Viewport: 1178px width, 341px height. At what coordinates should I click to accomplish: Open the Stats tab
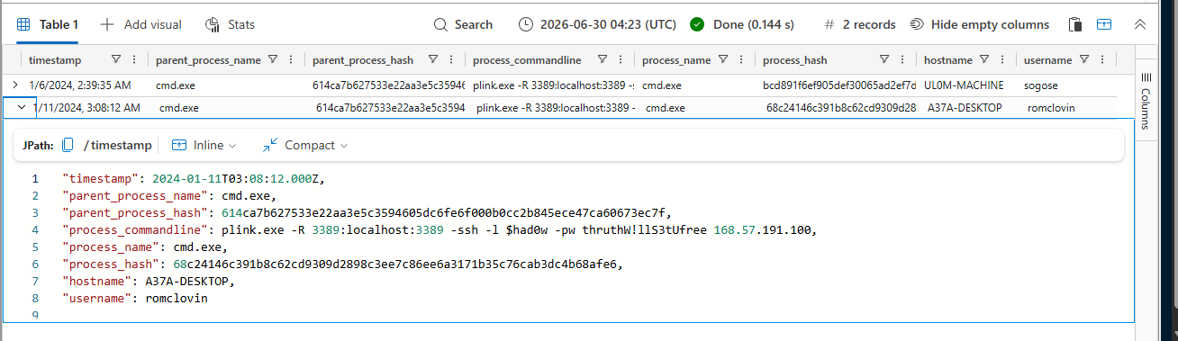(230, 24)
